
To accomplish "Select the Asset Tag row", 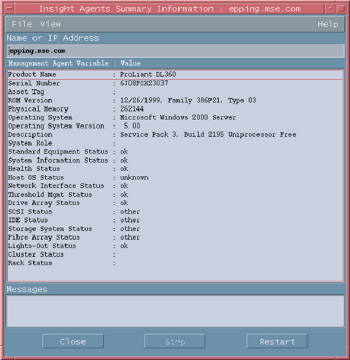I will [x=175, y=92].
